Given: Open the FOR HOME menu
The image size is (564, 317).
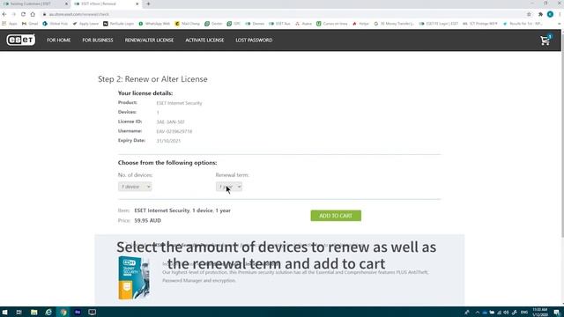Looking at the screenshot, I should [x=59, y=41].
